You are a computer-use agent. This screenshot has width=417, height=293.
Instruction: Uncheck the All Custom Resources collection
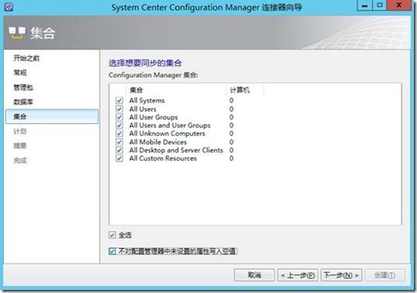point(119,159)
